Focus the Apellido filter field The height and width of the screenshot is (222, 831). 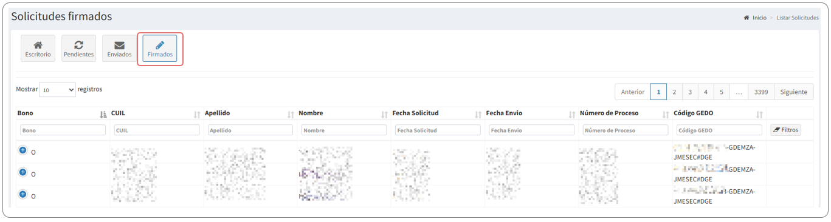[x=250, y=130]
